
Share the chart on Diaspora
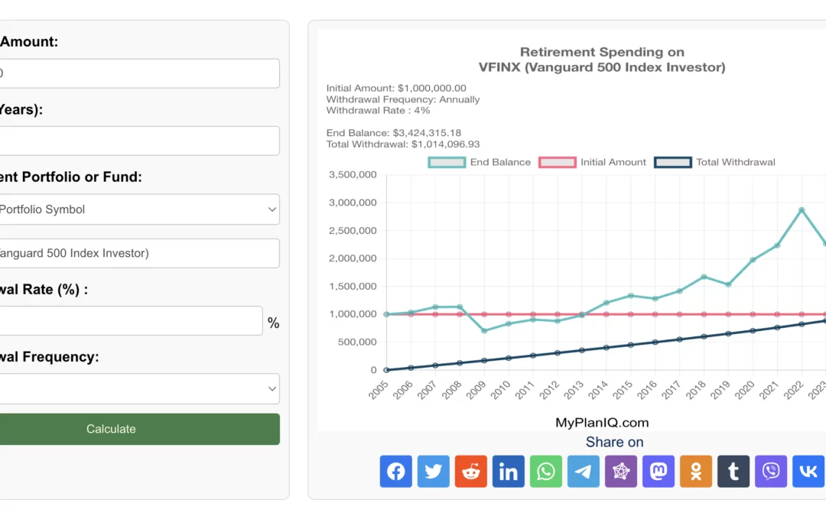coord(620,471)
